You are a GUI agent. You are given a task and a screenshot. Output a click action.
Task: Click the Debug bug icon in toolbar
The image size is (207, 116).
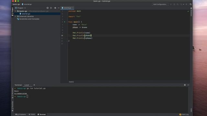[x=174, y=4]
